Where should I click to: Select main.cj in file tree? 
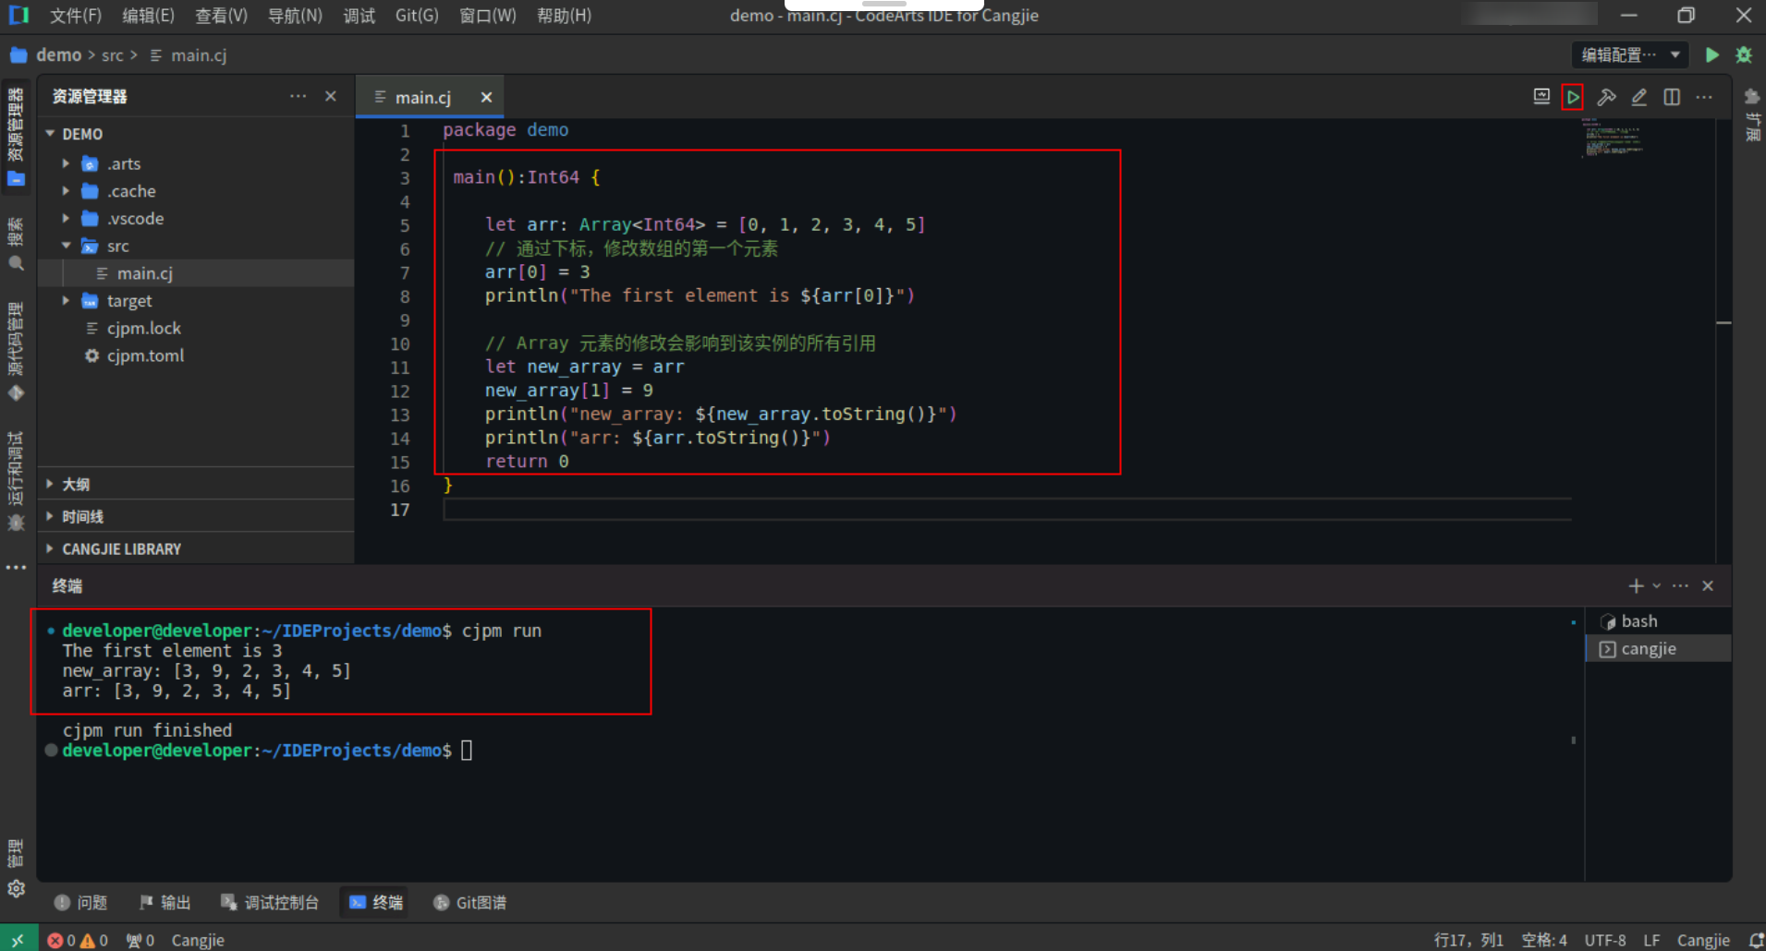point(195,273)
